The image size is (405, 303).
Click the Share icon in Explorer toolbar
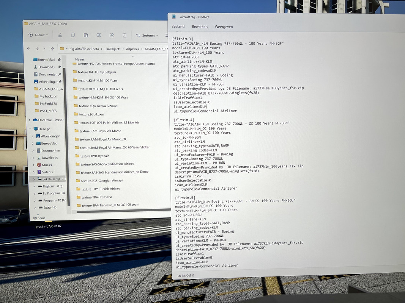tap(112, 35)
